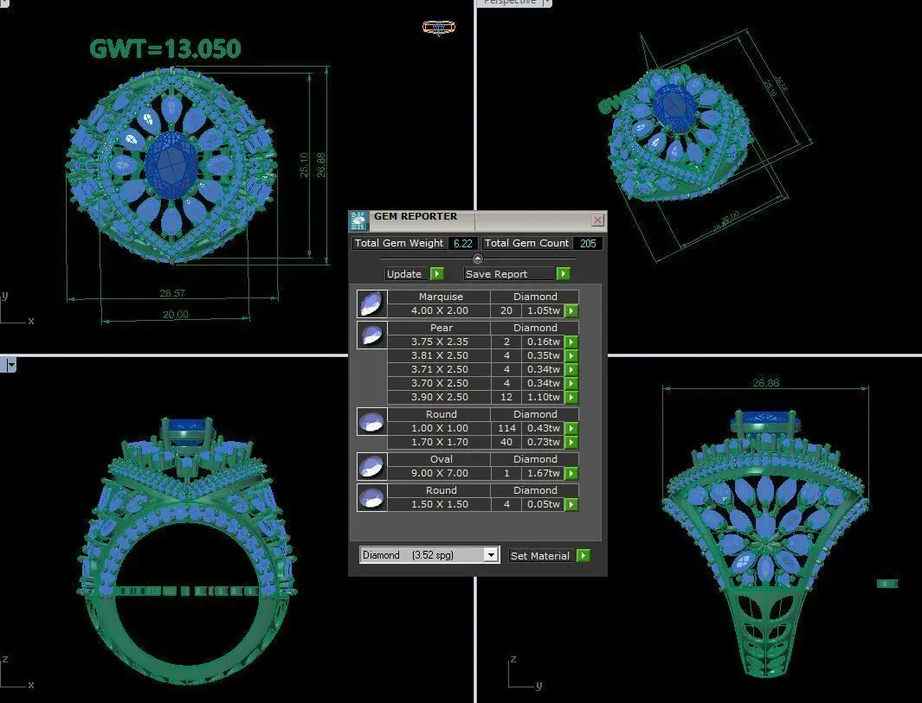Click the Marquise gem shape icon
This screenshot has height=703, width=922.
[x=371, y=304]
